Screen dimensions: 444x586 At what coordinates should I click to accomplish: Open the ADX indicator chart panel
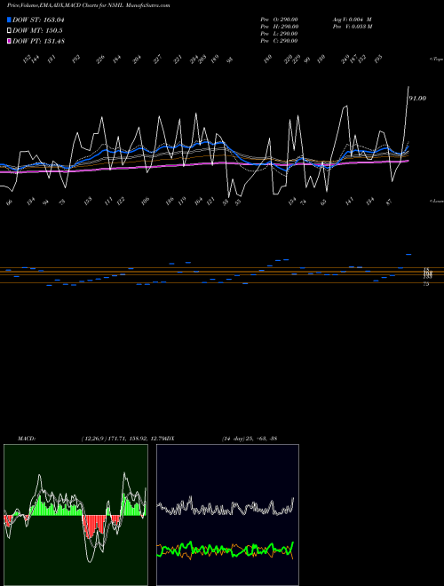pos(227,515)
